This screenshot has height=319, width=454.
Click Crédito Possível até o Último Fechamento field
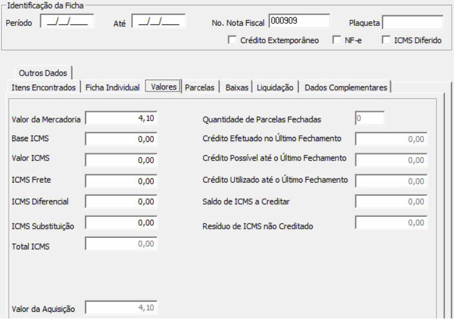[391, 160]
